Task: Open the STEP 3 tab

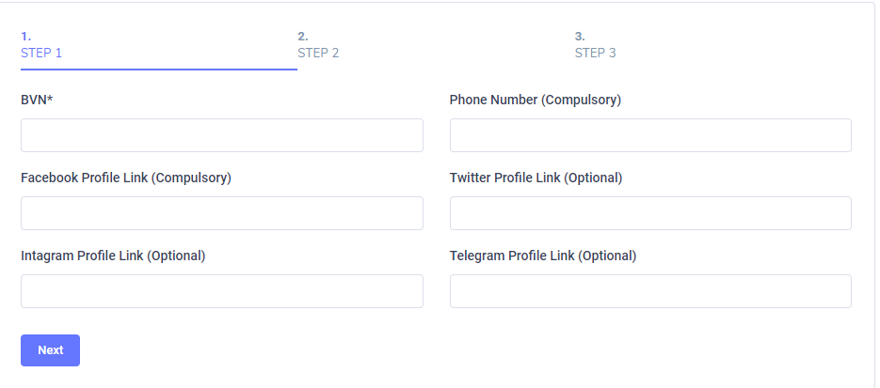Action: (595, 53)
